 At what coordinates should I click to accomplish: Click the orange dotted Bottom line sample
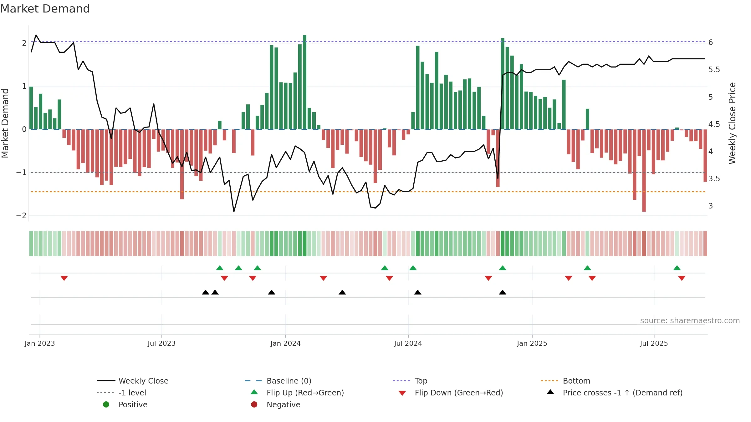pyautogui.click(x=550, y=381)
